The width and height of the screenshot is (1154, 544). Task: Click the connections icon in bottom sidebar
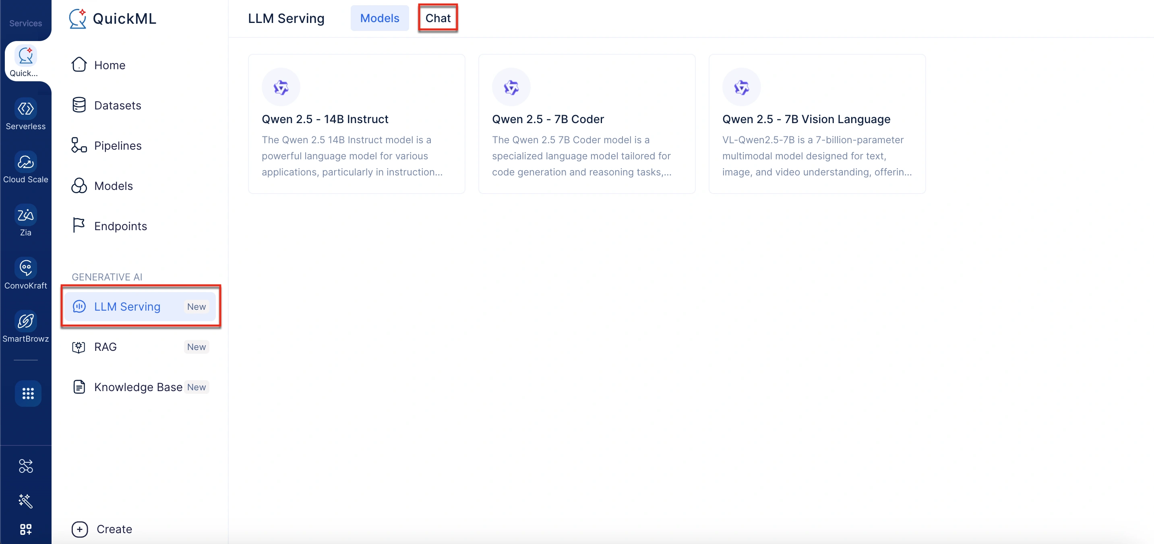(25, 466)
